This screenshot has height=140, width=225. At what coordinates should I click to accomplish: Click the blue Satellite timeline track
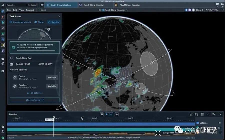point(101,124)
